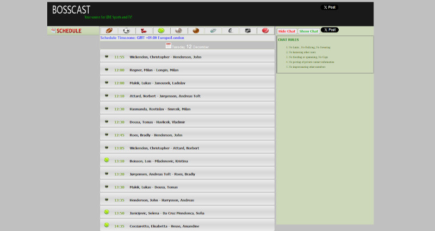
Task: Click tennis ball icon of Cocciaretto row
Action: (107, 225)
